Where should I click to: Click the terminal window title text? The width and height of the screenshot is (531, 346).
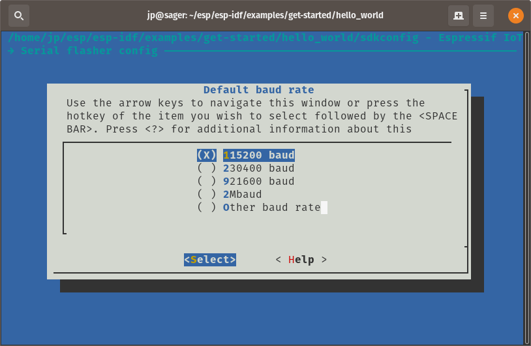click(x=265, y=15)
